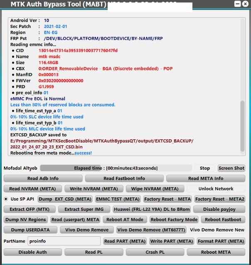This screenshot has height=265, width=251.
Task: Click '0%-10% MLC device life time used'
Action: coord(48,129)
